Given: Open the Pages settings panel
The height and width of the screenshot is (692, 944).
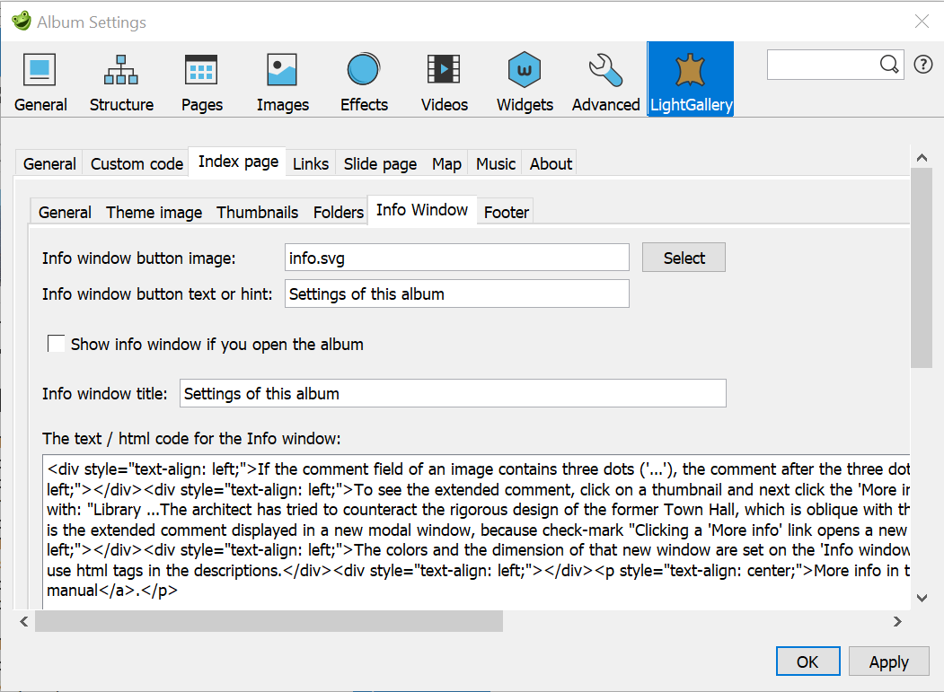Looking at the screenshot, I should 201,79.
